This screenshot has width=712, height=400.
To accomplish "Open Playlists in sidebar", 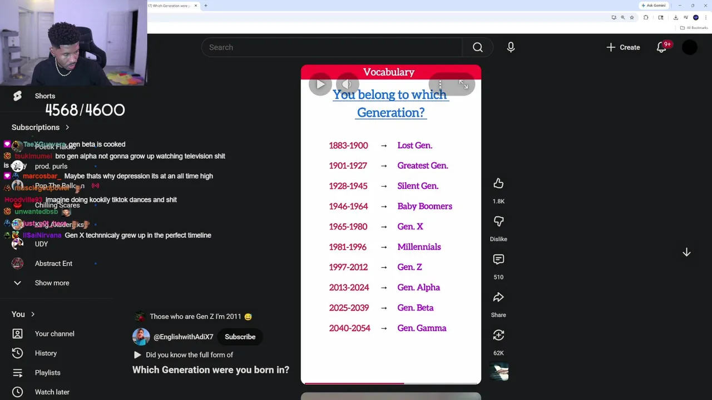I will tap(47, 372).
